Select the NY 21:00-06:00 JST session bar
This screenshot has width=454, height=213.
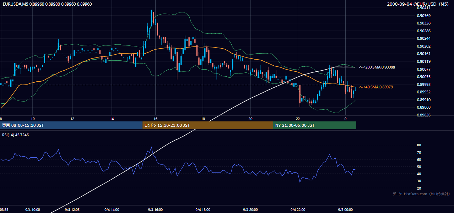(315, 125)
